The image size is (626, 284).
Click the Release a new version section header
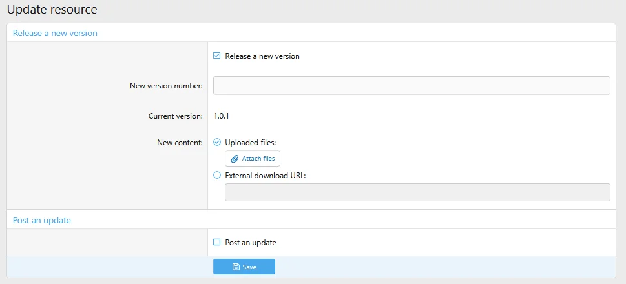coord(55,33)
